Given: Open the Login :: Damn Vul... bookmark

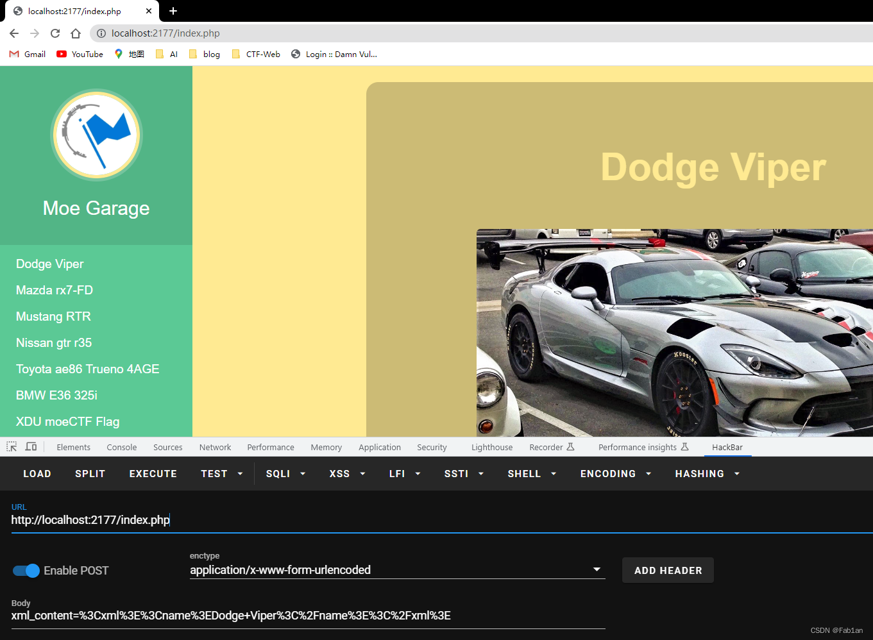Looking at the screenshot, I should (x=334, y=55).
